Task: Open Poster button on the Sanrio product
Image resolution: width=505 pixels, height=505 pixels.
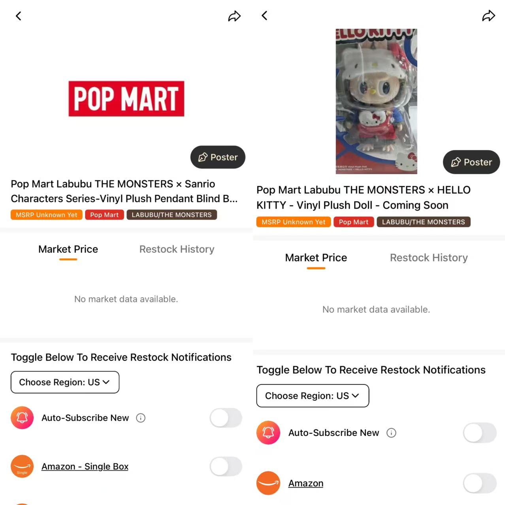Action: (x=218, y=157)
